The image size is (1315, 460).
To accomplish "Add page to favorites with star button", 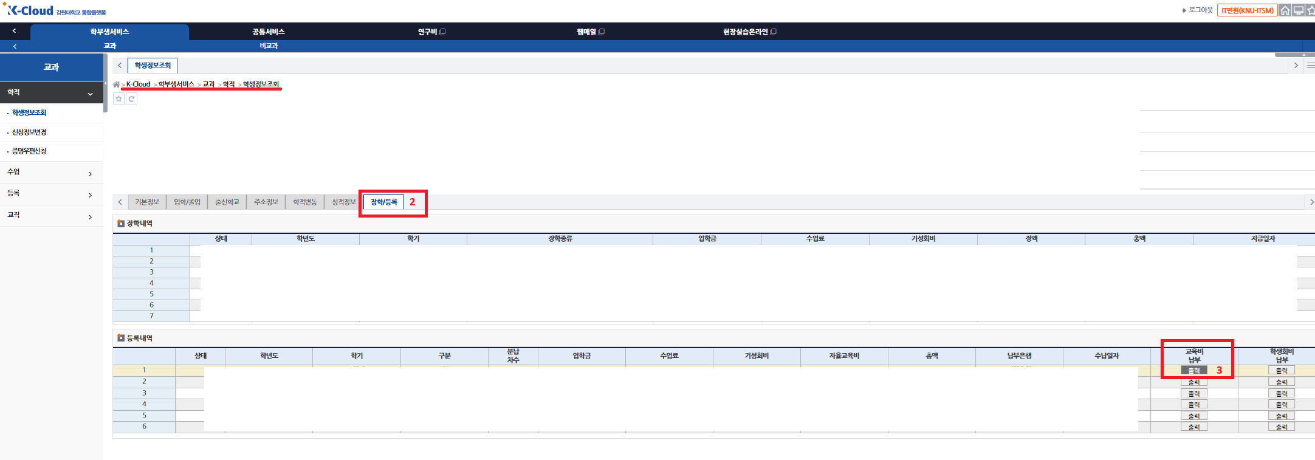I will 119,98.
